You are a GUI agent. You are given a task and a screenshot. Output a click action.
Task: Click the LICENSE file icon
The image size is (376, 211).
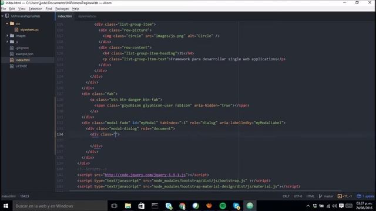[x=12, y=66]
